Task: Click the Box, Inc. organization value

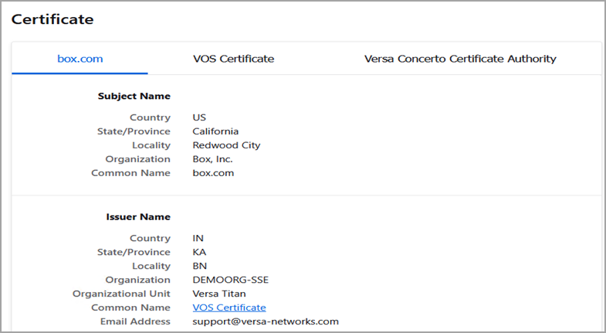Action: point(212,159)
